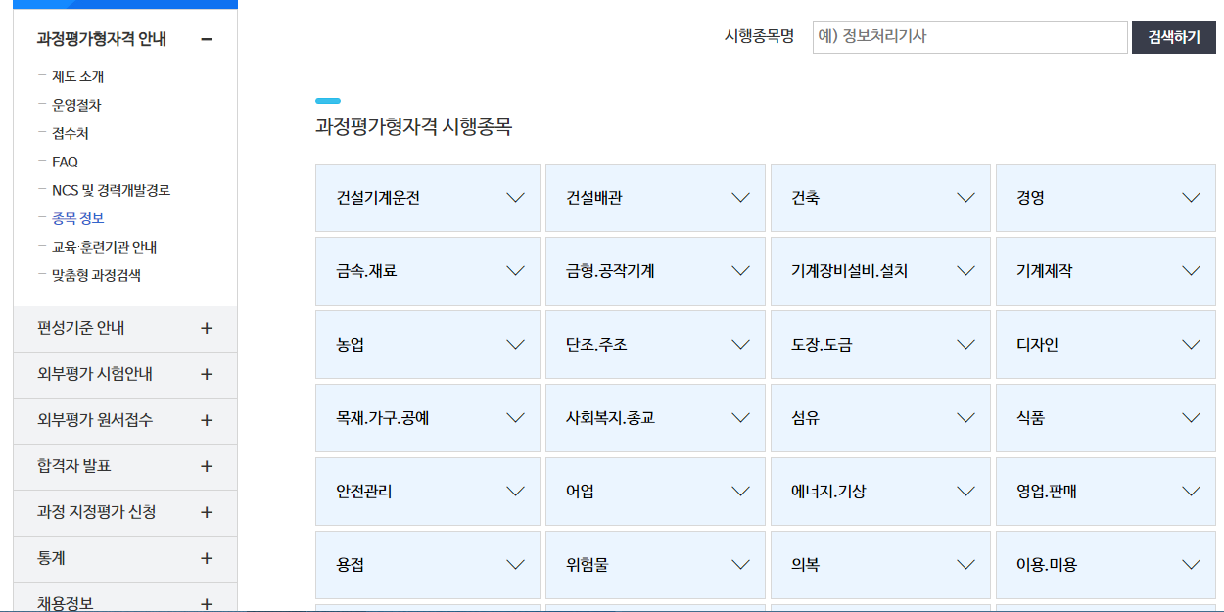Viewport: 1224px width, 612px height.
Task: Open 이용.미용 category chevron
Action: (1192, 565)
